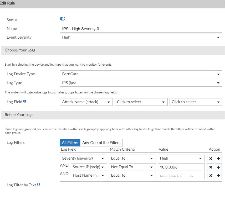The height and width of the screenshot is (200, 225).
Task: Click the Event Severity label
Action: point(19,37)
